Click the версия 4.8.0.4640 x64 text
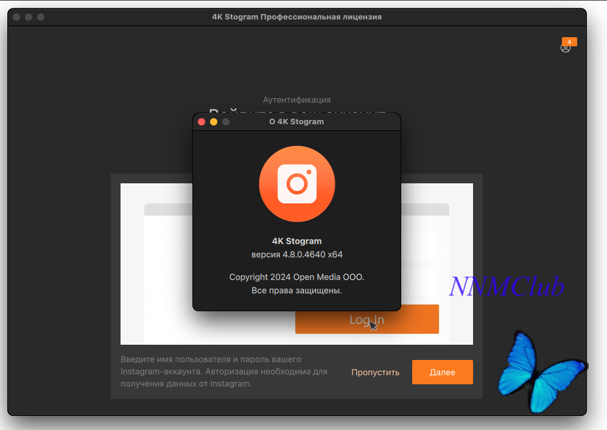607x430 pixels. (x=297, y=255)
